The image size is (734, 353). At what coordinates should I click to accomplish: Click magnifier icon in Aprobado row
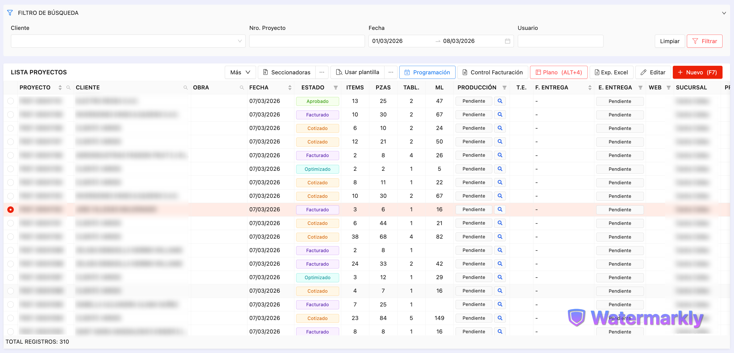[500, 101]
